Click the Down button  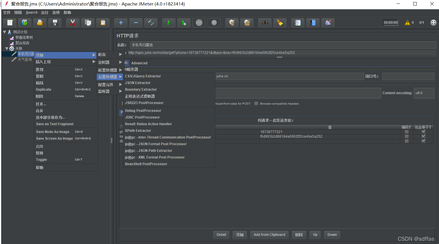tap(332, 235)
